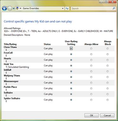The width and height of the screenshot is (118, 121).
Task: Select Always Block for Hold 'Em
Action: pos(108,66)
